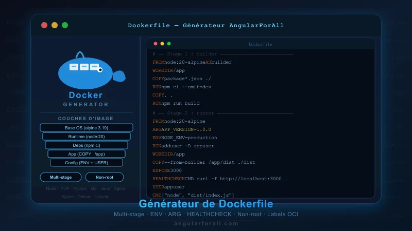This screenshot has width=412, height=231.
Task: Click 'Labels OCI' in the feature tagline
Action: [283, 214]
